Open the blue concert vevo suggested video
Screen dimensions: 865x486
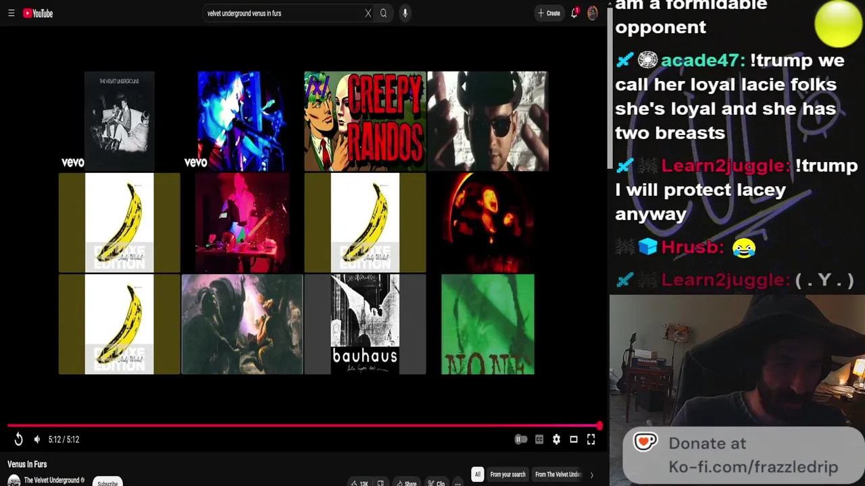coord(242,121)
